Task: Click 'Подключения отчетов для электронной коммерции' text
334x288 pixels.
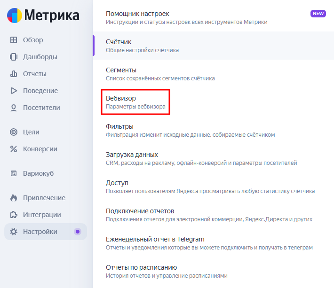Action: click(x=209, y=219)
